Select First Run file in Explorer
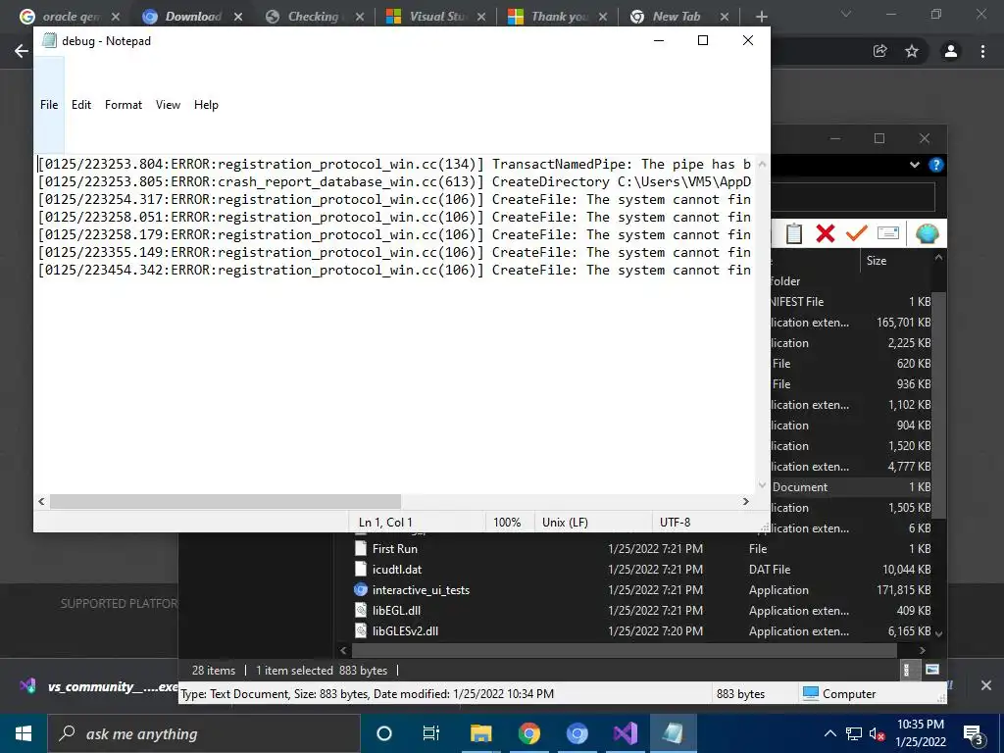Image resolution: width=1004 pixels, height=753 pixels. 394,549
